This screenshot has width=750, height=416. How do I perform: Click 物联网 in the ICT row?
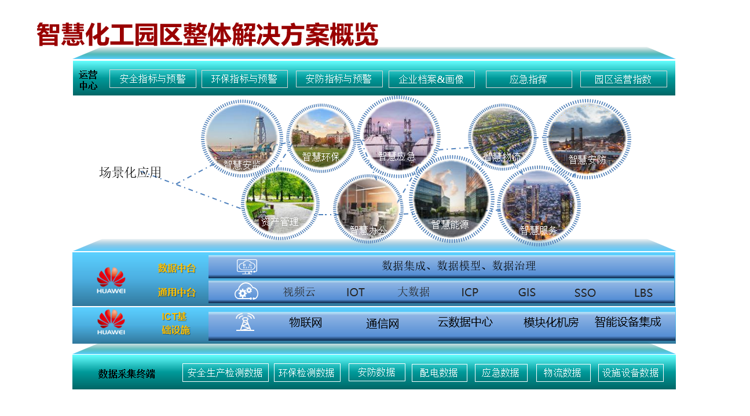pos(306,323)
